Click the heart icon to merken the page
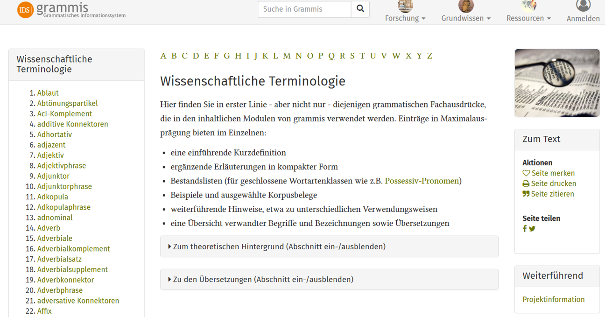The image size is (605, 317). 526,173
